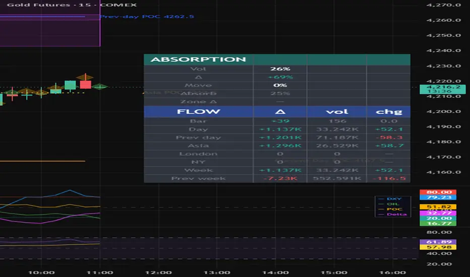Click the orange diamond above the red candle
This screenshot has width=470, height=277.
pos(85,77)
